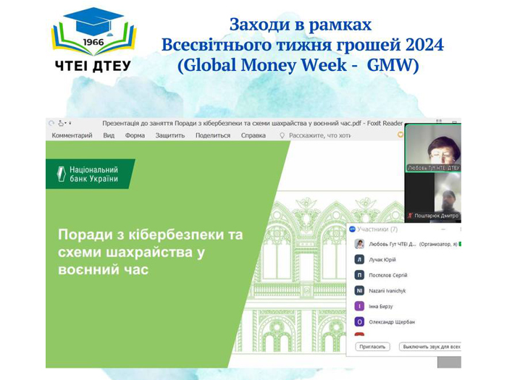The height and width of the screenshot is (380, 507).
Task: Click the print icon in quick access toolbar
Action: pyautogui.click(x=62, y=123)
